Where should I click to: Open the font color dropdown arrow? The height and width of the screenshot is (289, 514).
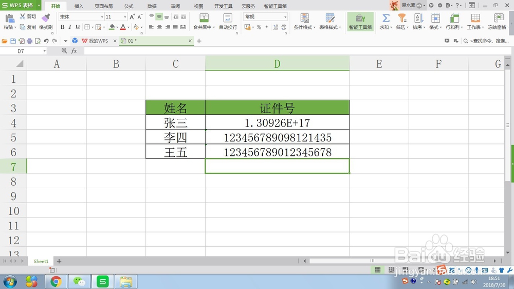pos(128,28)
